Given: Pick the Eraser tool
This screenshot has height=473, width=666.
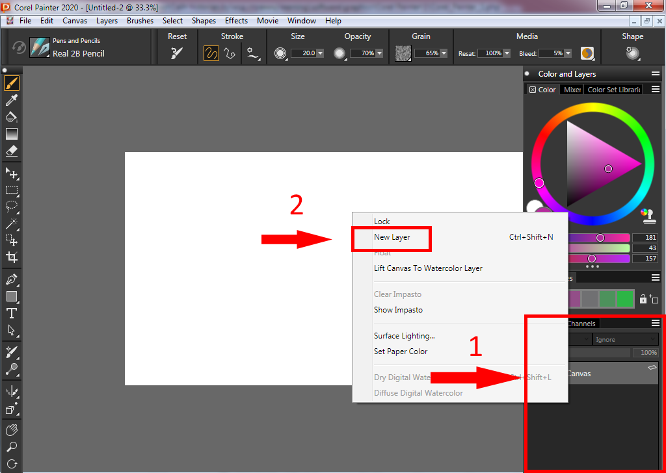Looking at the screenshot, I should [x=11, y=151].
